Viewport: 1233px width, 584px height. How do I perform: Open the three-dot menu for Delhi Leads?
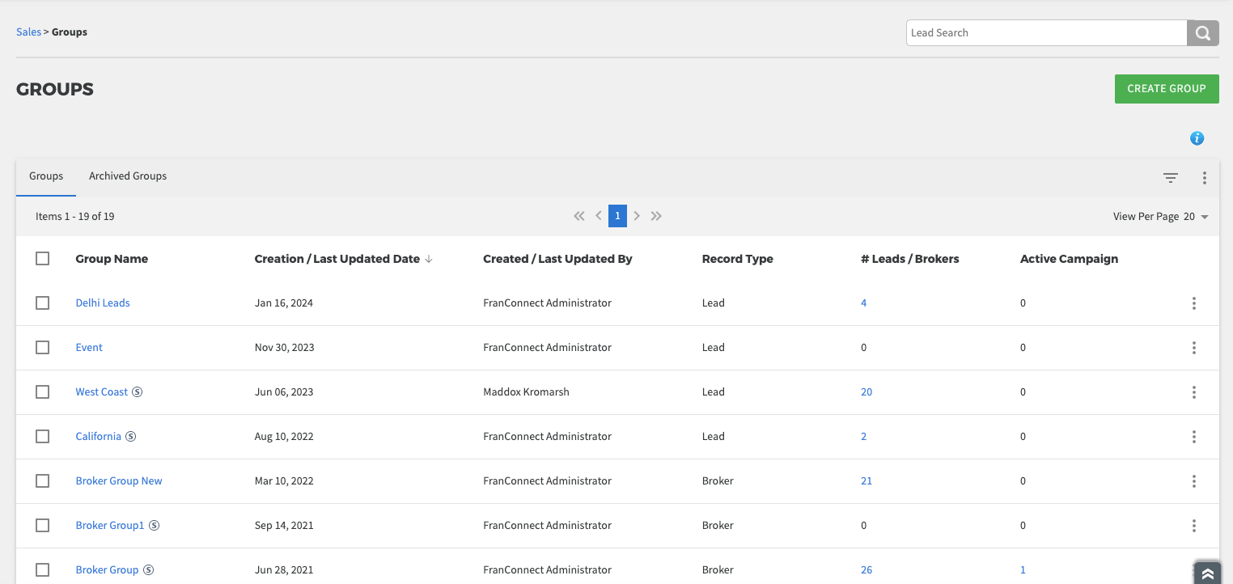tap(1193, 303)
